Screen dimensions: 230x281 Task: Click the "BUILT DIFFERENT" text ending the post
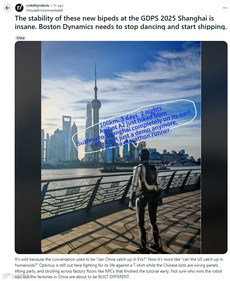coord(114,277)
